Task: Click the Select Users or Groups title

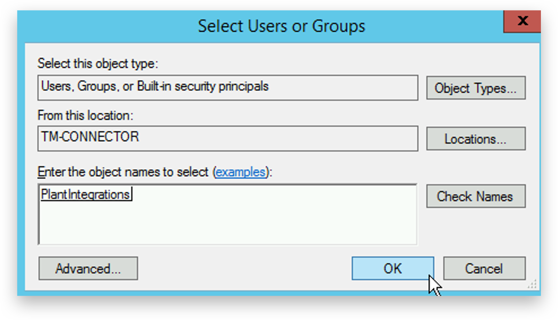Action: point(281,26)
